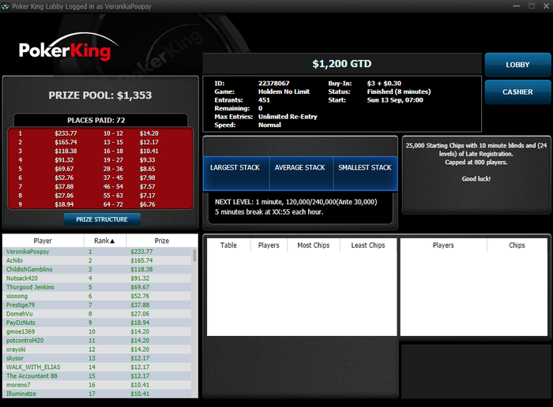Click first place payout $233.77 in prize table
Viewport: 553px width, 407px height.
point(66,133)
